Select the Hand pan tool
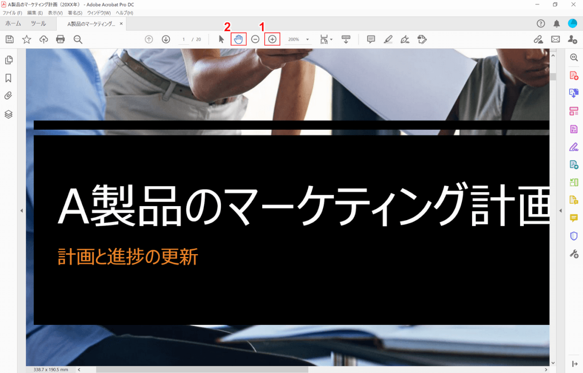Viewport: 583px width, 373px height. pos(239,40)
